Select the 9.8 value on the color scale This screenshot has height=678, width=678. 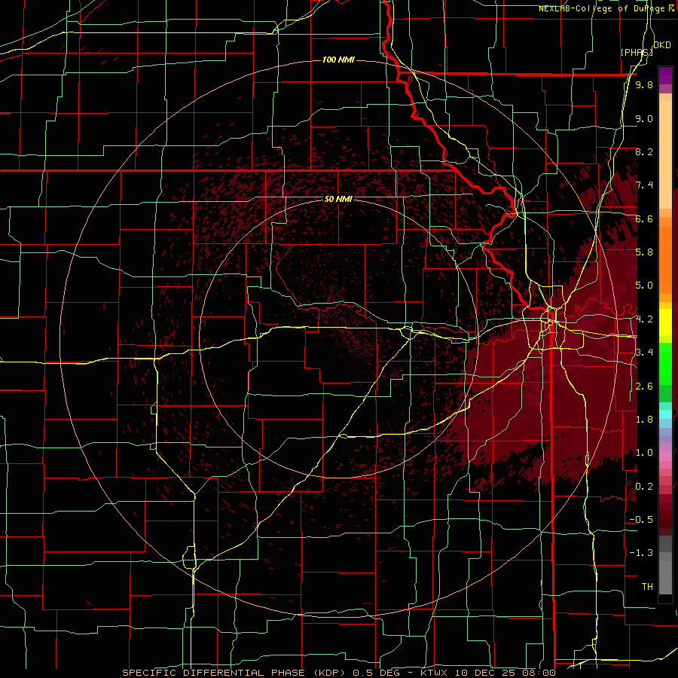(644, 84)
